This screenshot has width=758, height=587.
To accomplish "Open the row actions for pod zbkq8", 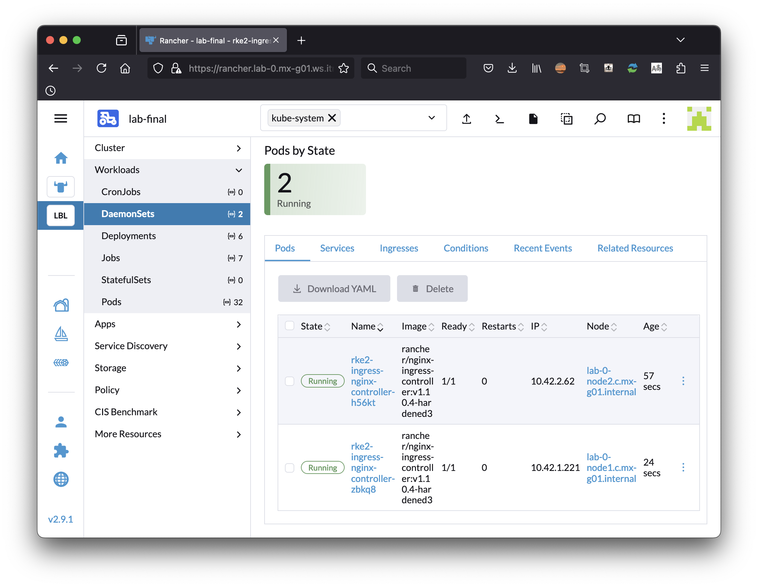I will (683, 467).
